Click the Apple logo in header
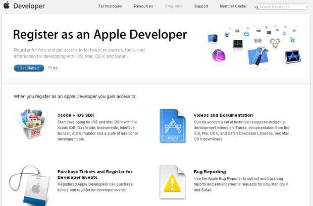The image size is (313, 206). pos(7,5)
